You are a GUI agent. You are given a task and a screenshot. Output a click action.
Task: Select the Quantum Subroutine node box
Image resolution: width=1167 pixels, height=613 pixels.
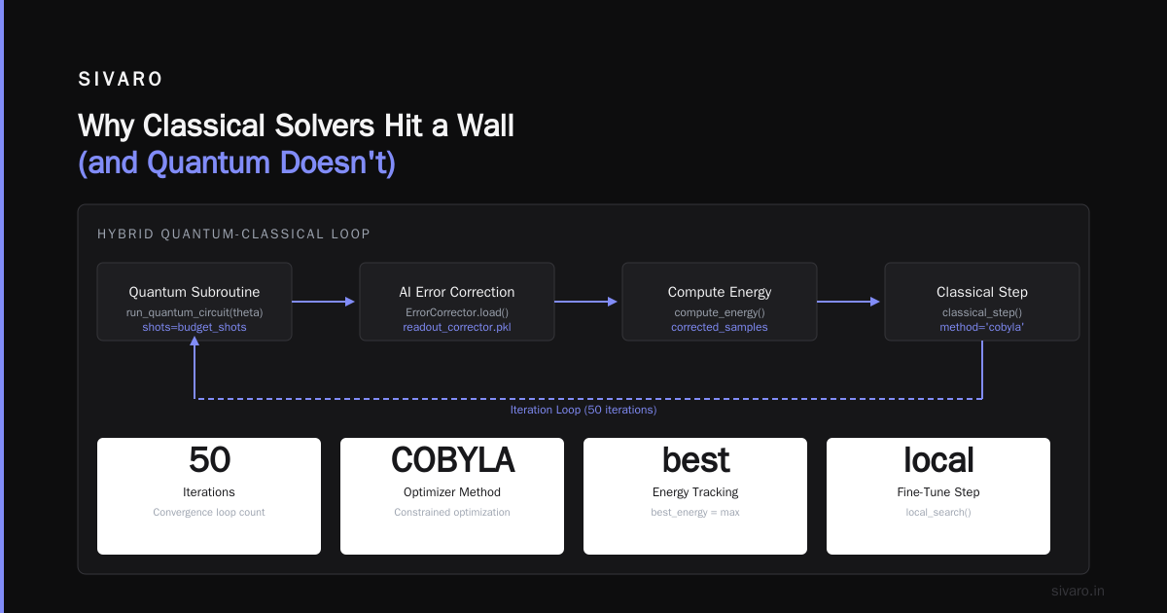[194, 302]
